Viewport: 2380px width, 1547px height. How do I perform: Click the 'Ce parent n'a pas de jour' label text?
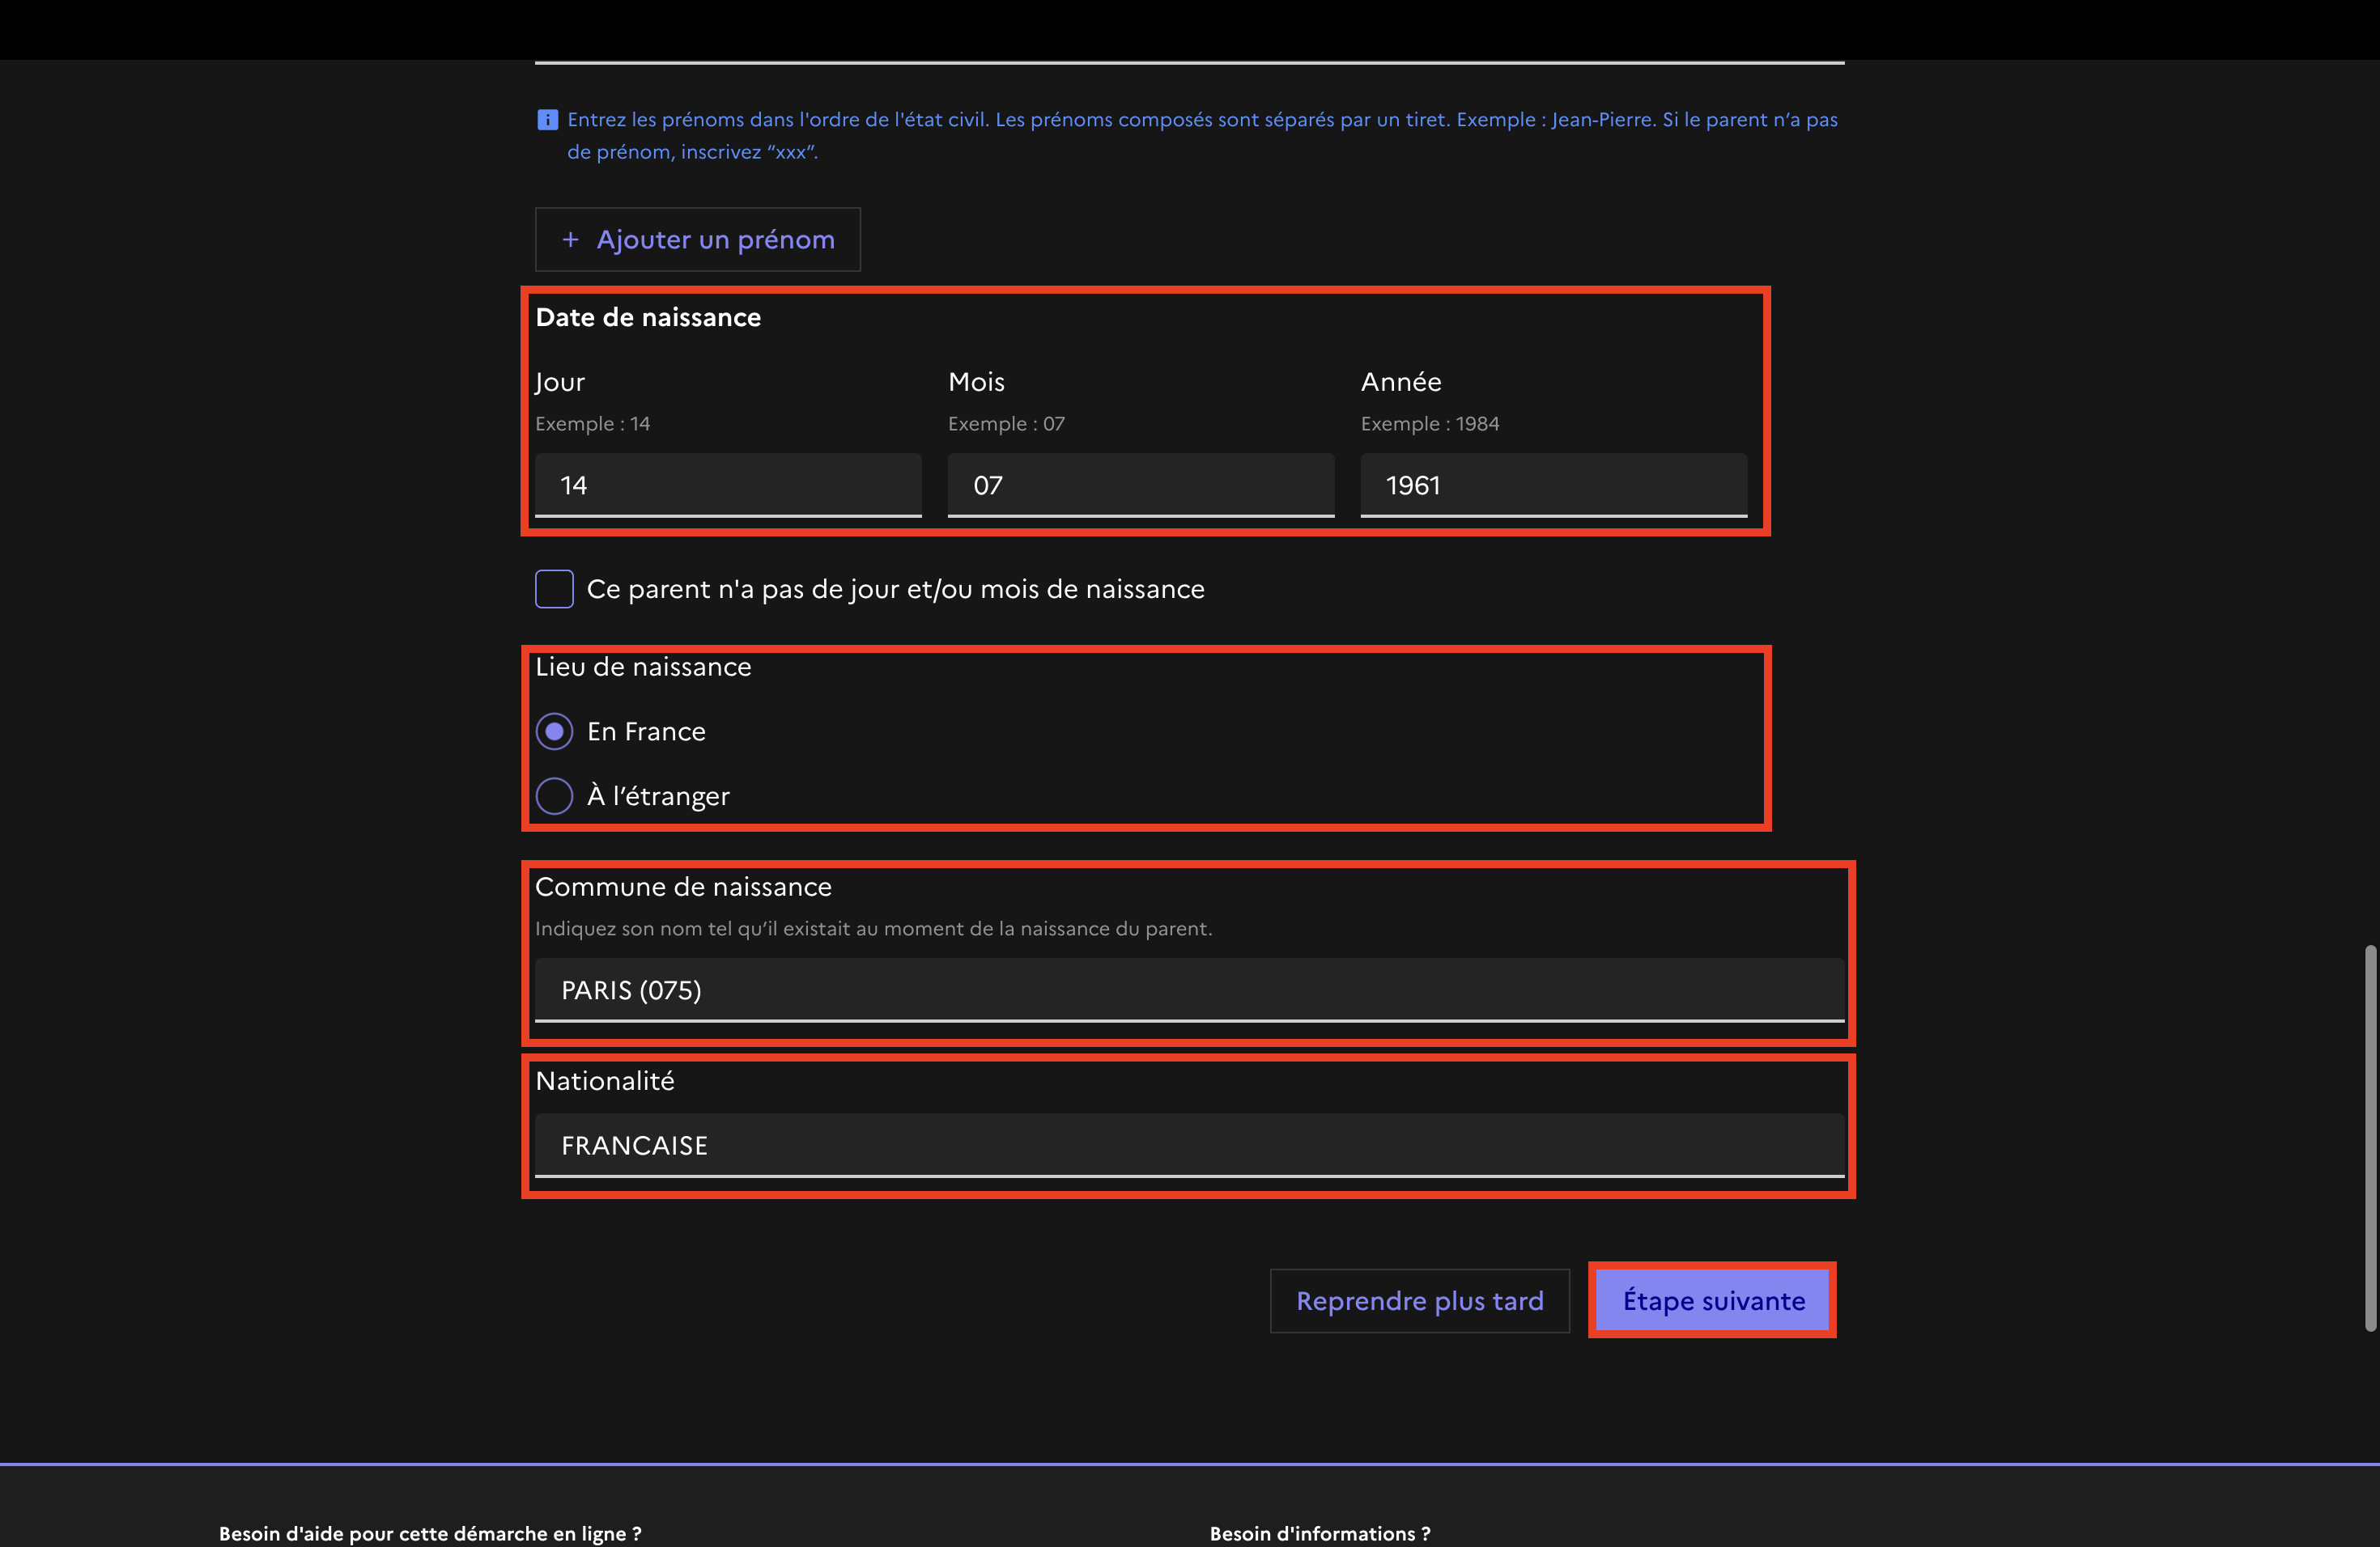tap(895, 590)
